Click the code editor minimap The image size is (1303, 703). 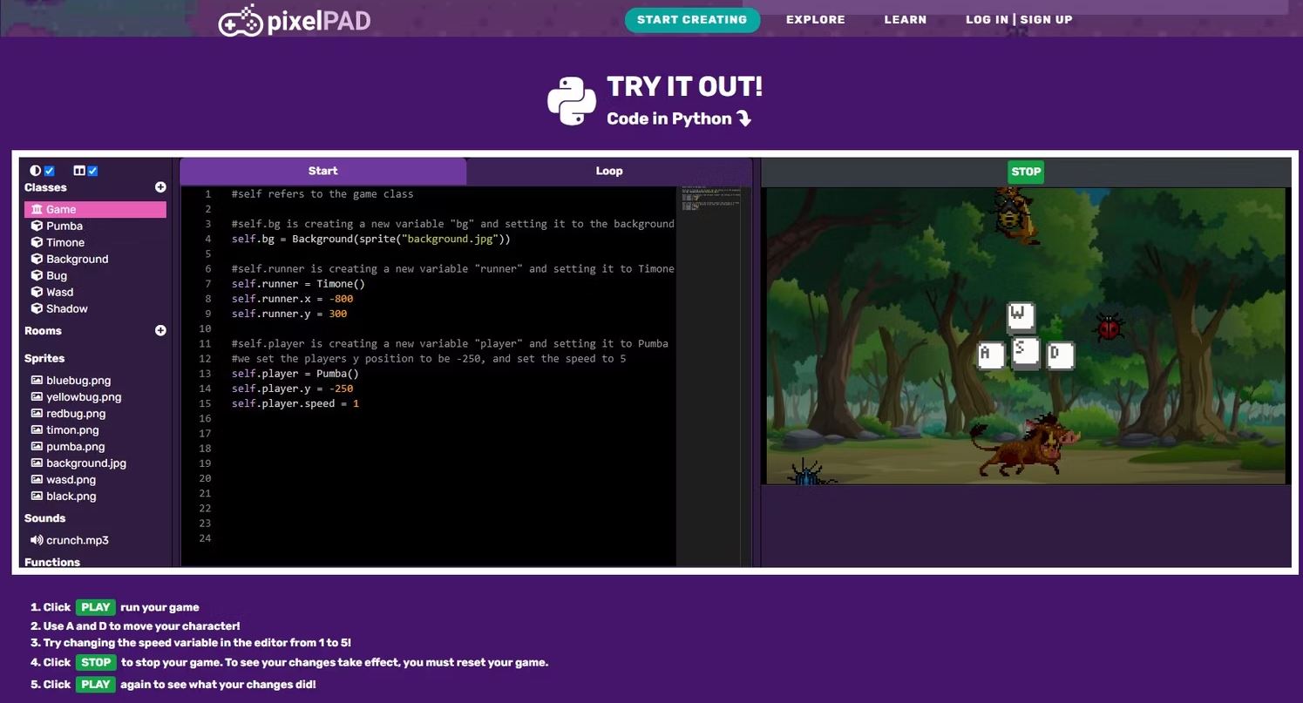(x=710, y=199)
